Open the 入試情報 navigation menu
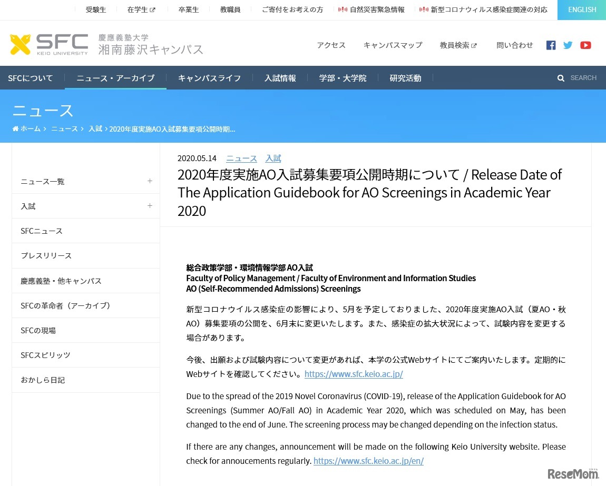 (280, 78)
